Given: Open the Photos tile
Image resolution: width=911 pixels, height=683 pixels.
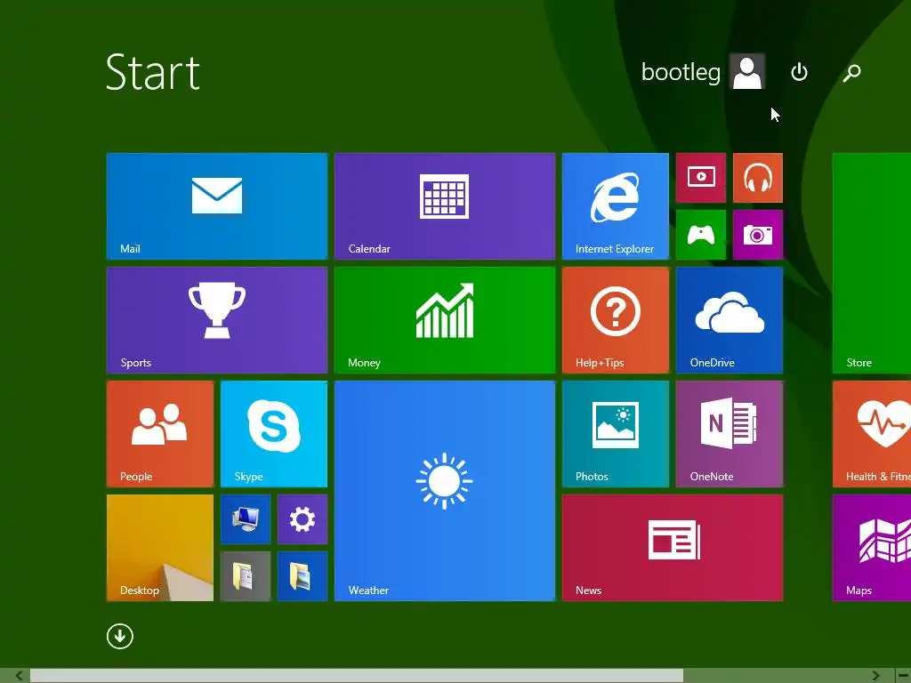Looking at the screenshot, I should tap(616, 434).
